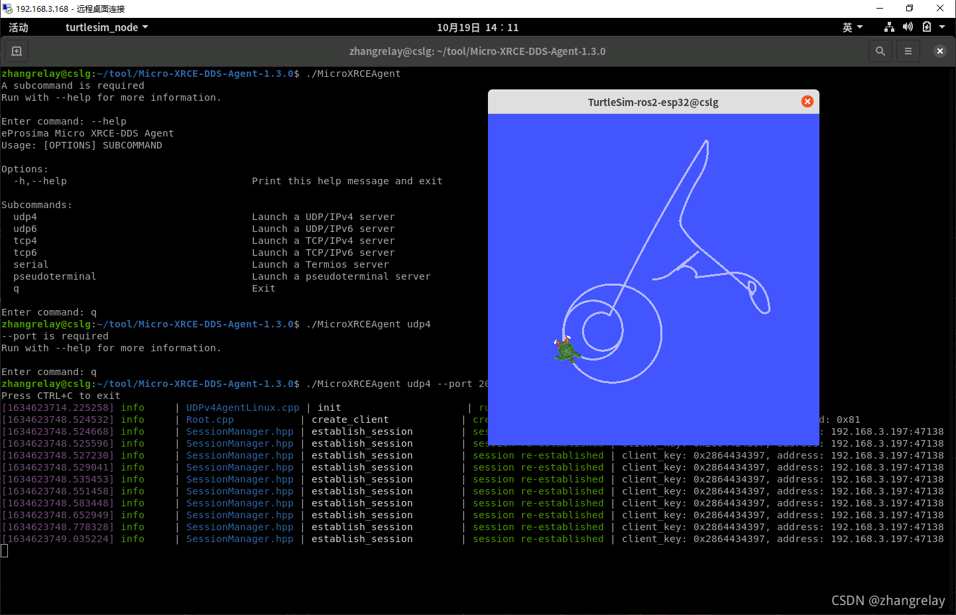
Task: Click the battery status icon
Action: (x=927, y=27)
